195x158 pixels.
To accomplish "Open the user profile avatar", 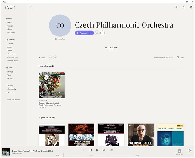I will 191,7.
